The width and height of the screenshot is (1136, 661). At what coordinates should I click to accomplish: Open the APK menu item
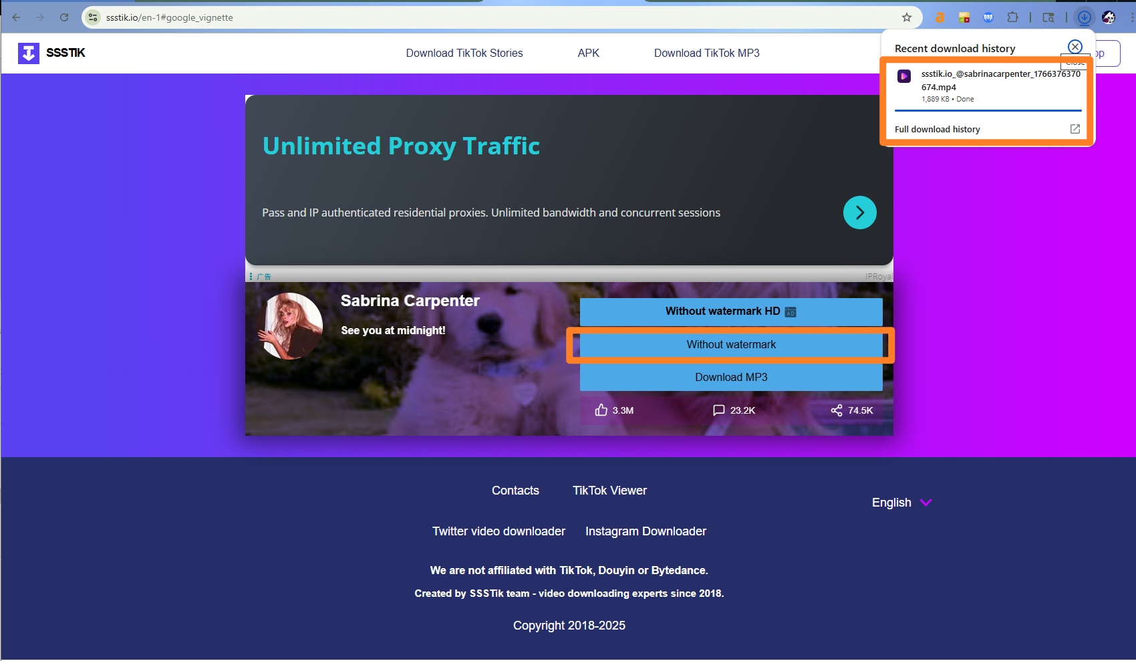(588, 53)
